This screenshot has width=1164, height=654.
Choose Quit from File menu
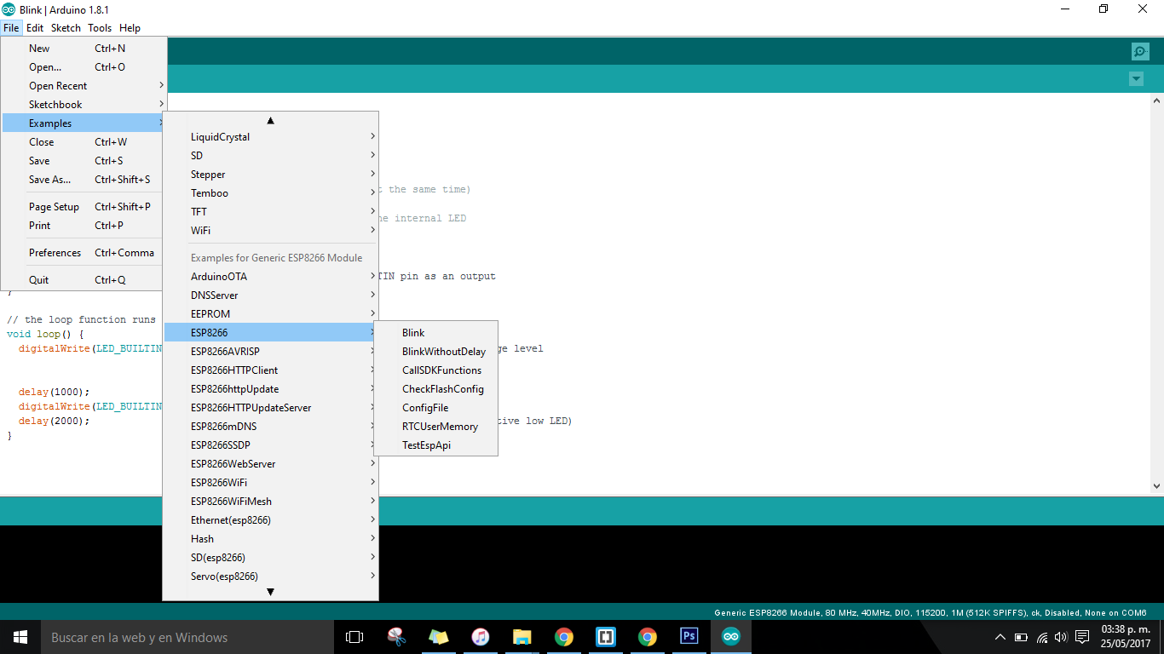point(84,280)
